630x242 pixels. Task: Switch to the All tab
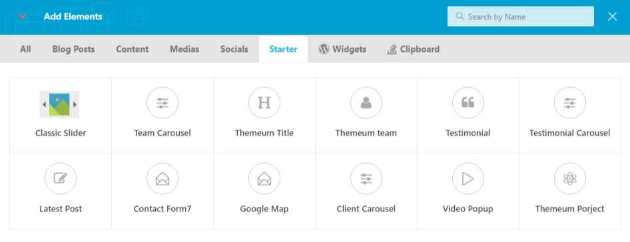(x=25, y=49)
